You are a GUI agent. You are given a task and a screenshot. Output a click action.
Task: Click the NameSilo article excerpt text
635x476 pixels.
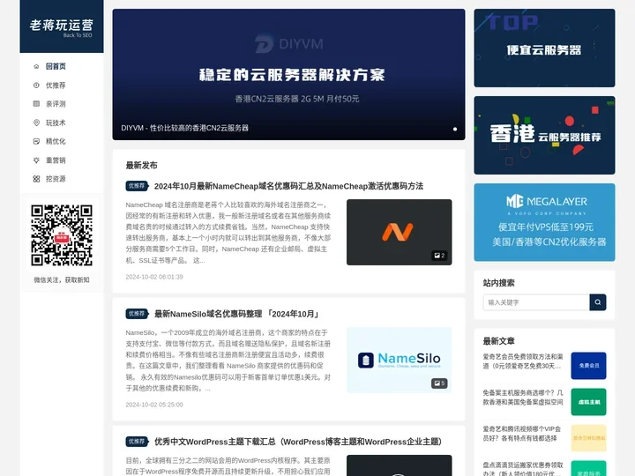click(228, 361)
